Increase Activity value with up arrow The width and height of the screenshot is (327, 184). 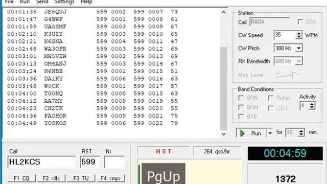coord(312,104)
